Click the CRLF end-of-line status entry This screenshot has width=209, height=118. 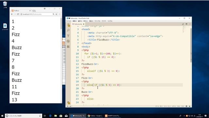coord(178,106)
